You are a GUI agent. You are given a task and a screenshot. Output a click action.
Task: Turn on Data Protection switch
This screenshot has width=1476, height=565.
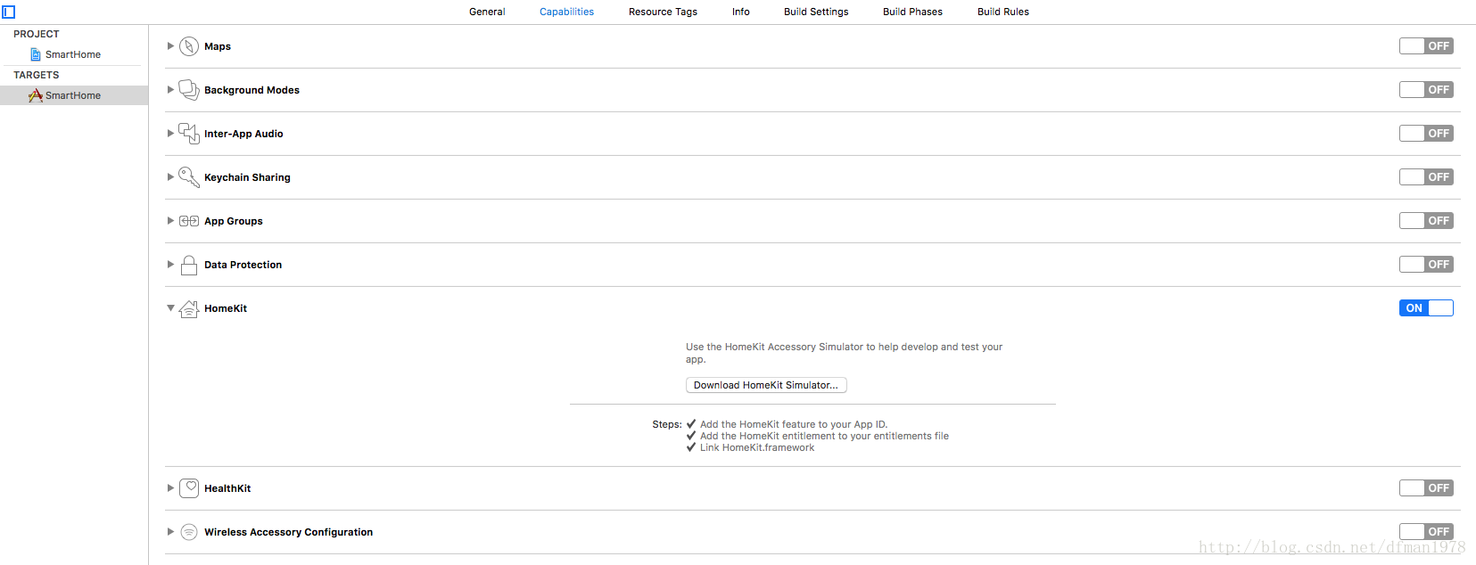(1426, 265)
